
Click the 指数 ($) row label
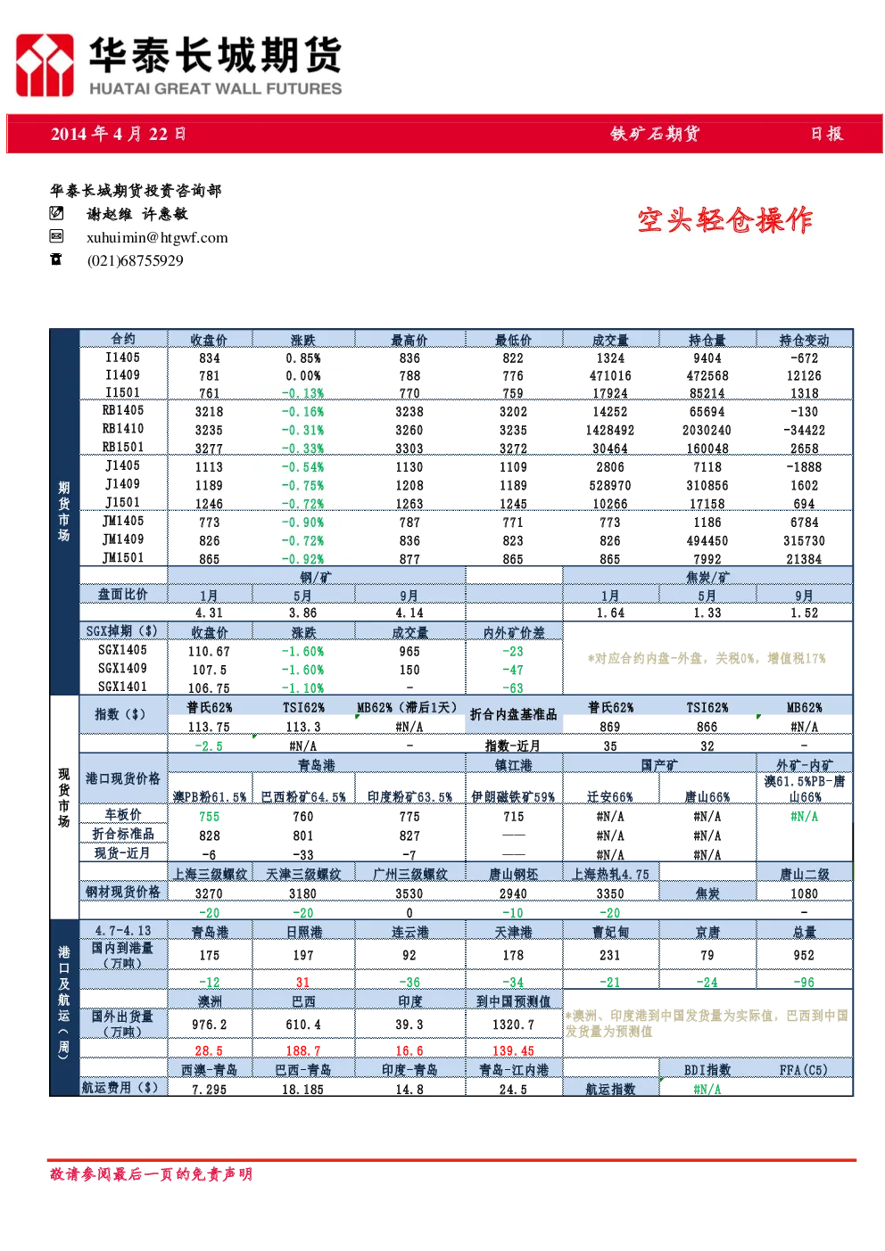(120, 714)
